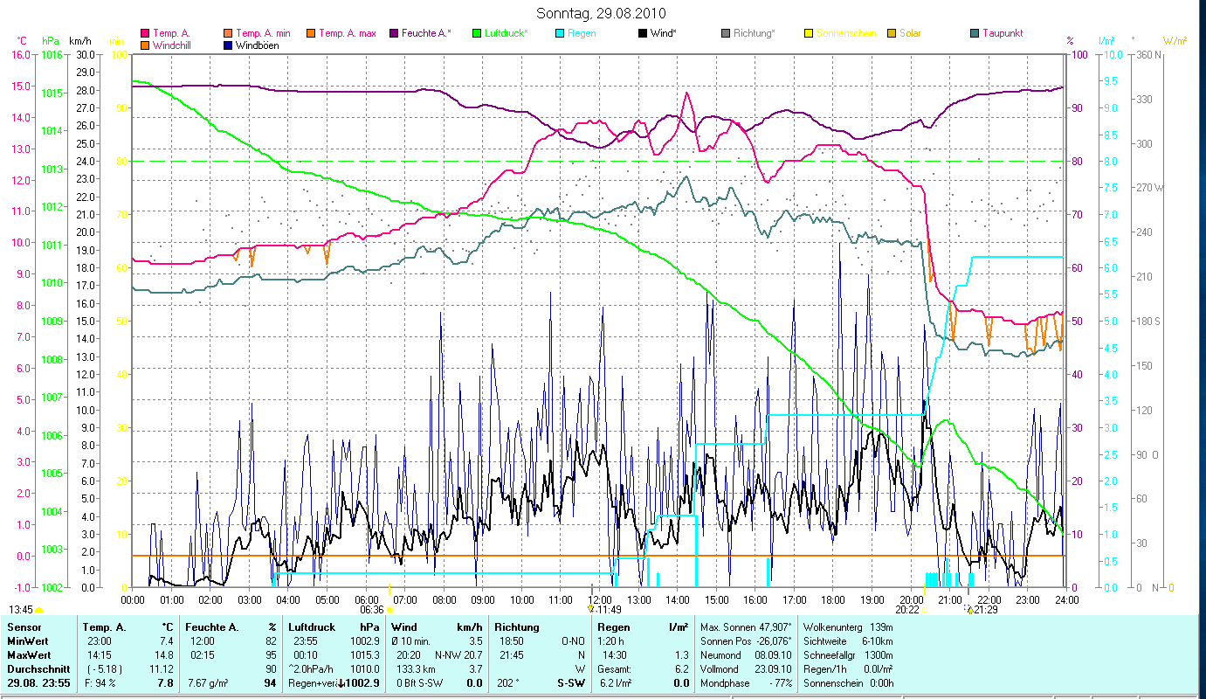This screenshot has width=1206, height=699.
Task: Click the sun icon next to 13:45
Action: pos(38,610)
